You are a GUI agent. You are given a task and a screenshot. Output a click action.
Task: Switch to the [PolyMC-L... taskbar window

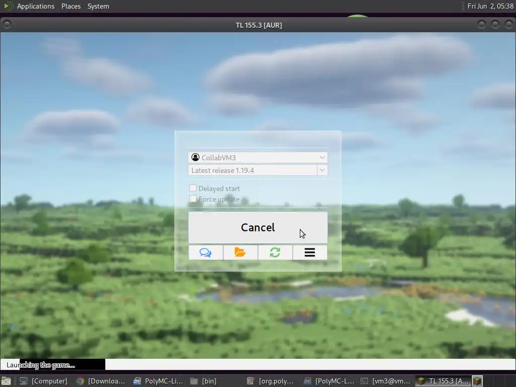(x=329, y=381)
